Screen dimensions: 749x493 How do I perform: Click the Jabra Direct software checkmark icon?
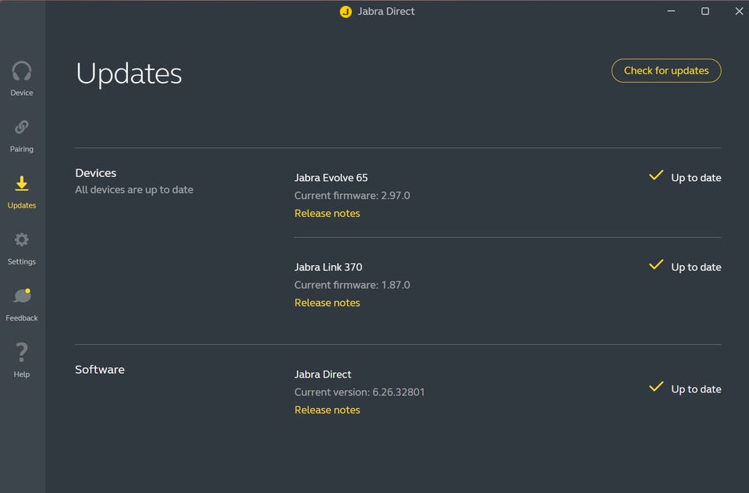(656, 387)
